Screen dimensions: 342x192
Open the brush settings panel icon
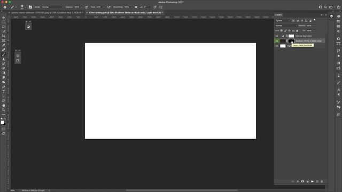point(30,7)
